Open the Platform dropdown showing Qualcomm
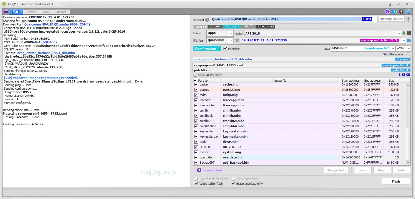Image resolution: width=415 pixels, height=199 pixels. [x=231, y=41]
